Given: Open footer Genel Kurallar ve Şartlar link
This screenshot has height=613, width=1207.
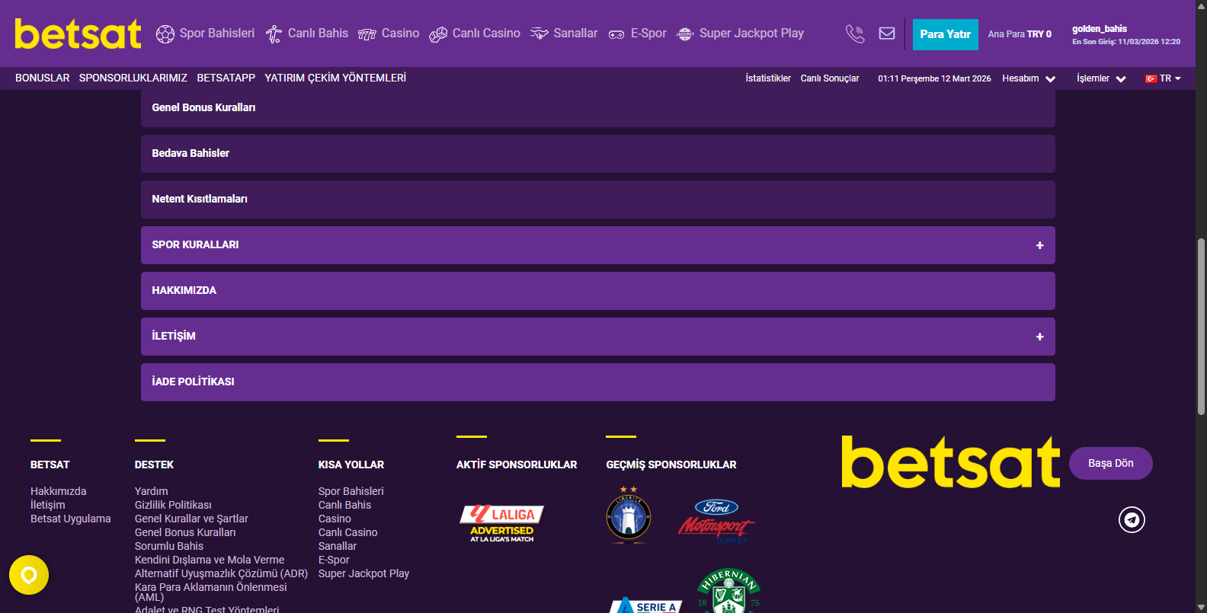Looking at the screenshot, I should click(191, 519).
